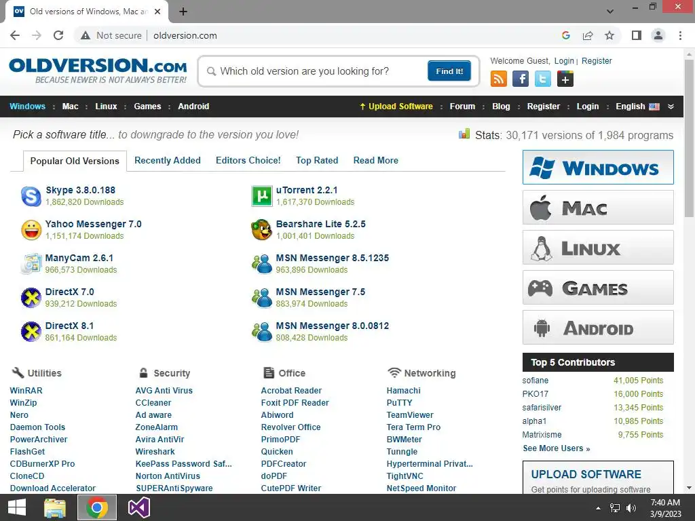The height and width of the screenshot is (521, 695).
Task: Click the large Android category banner
Action: tap(598, 328)
